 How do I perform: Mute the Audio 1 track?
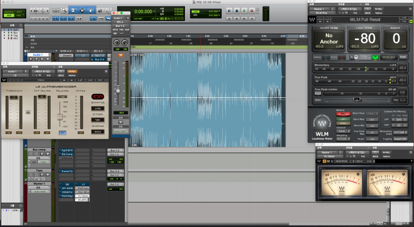(x=48, y=60)
